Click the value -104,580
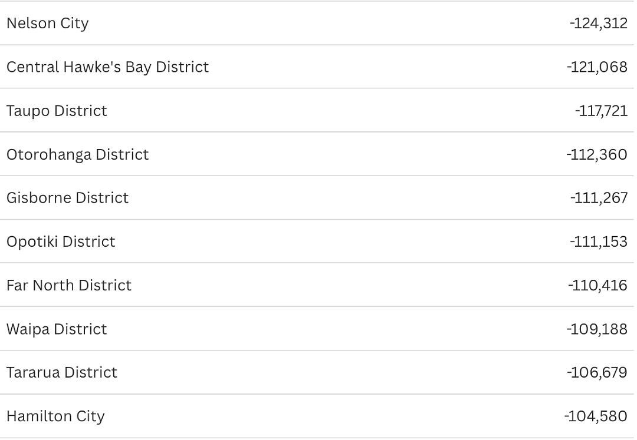637x440 pixels. pyautogui.click(x=596, y=416)
